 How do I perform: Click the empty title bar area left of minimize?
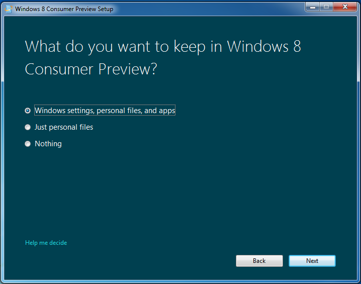(211, 9)
